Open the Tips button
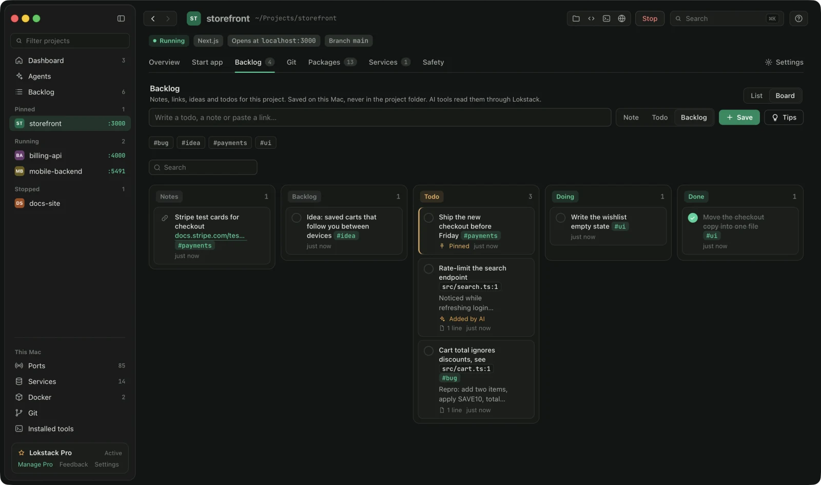The height and width of the screenshot is (485, 821). pos(784,118)
